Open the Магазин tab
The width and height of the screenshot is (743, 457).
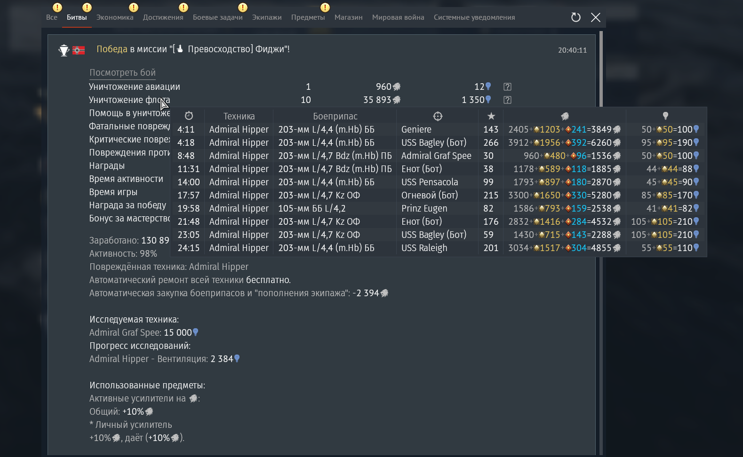click(348, 17)
